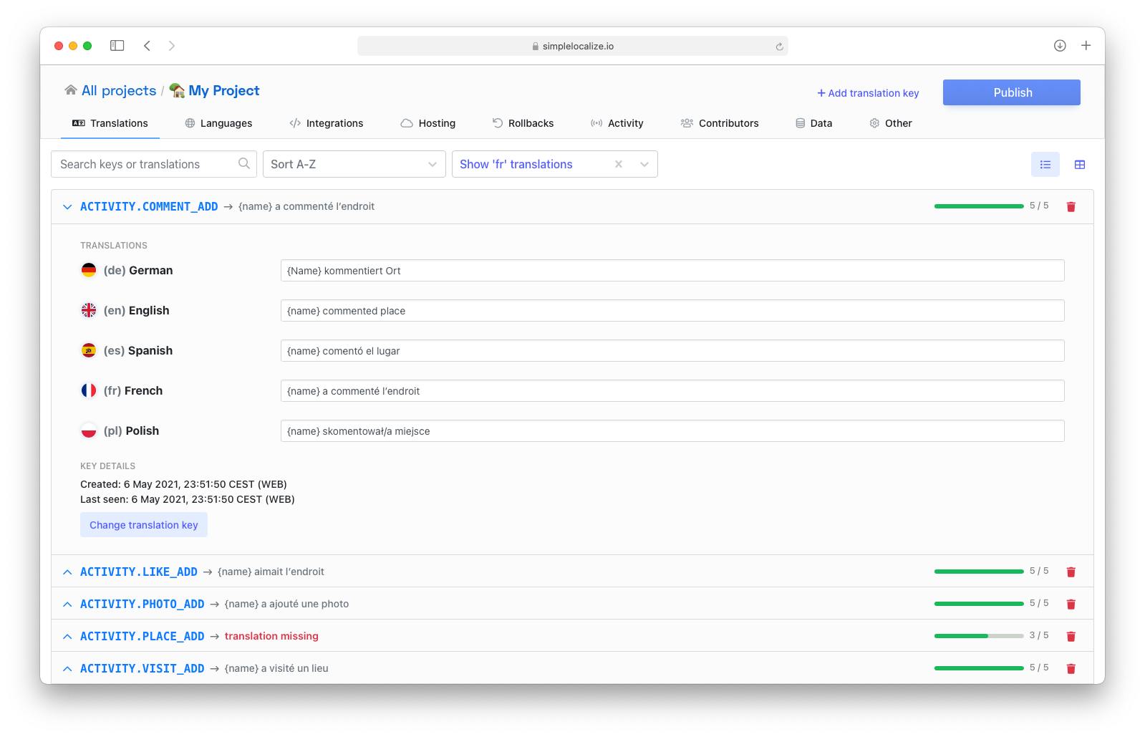Click the Polish flag icon

(x=89, y=430)
